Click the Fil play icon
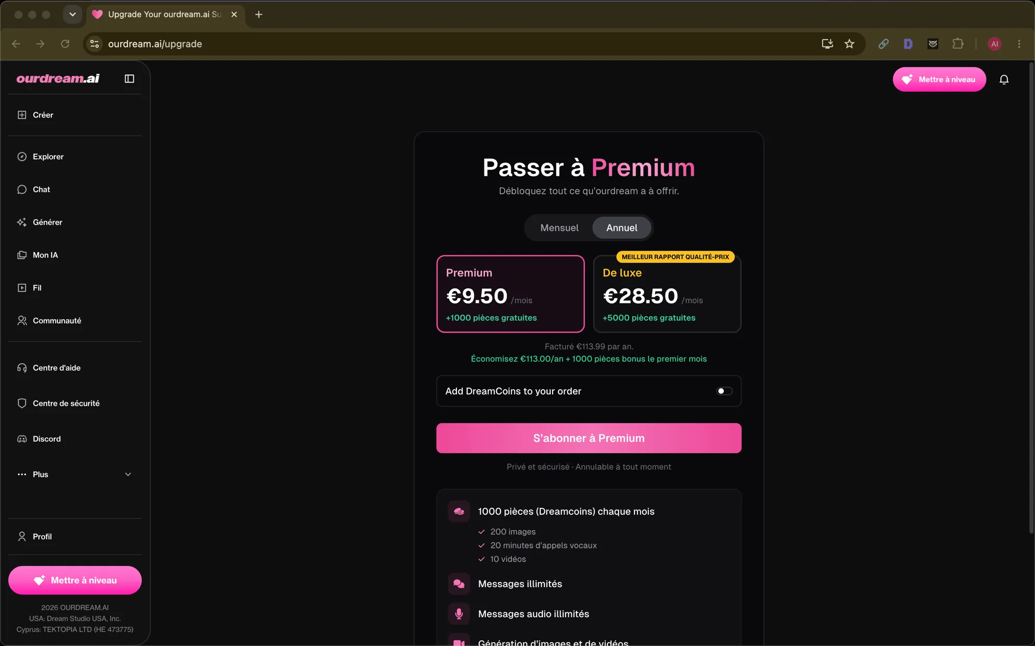This screenshot has height=646, width=1035. 22,288
